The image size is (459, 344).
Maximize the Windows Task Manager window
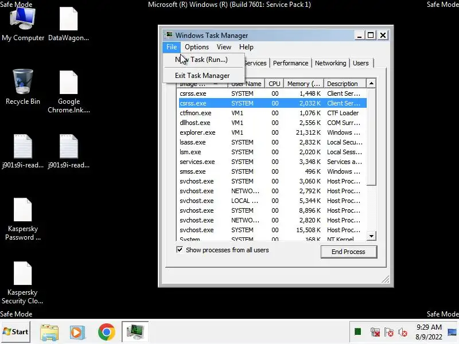[371, 36]
